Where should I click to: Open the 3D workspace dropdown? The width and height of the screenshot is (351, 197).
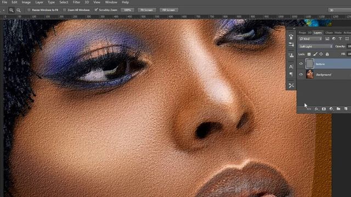(x=339, y=10)
